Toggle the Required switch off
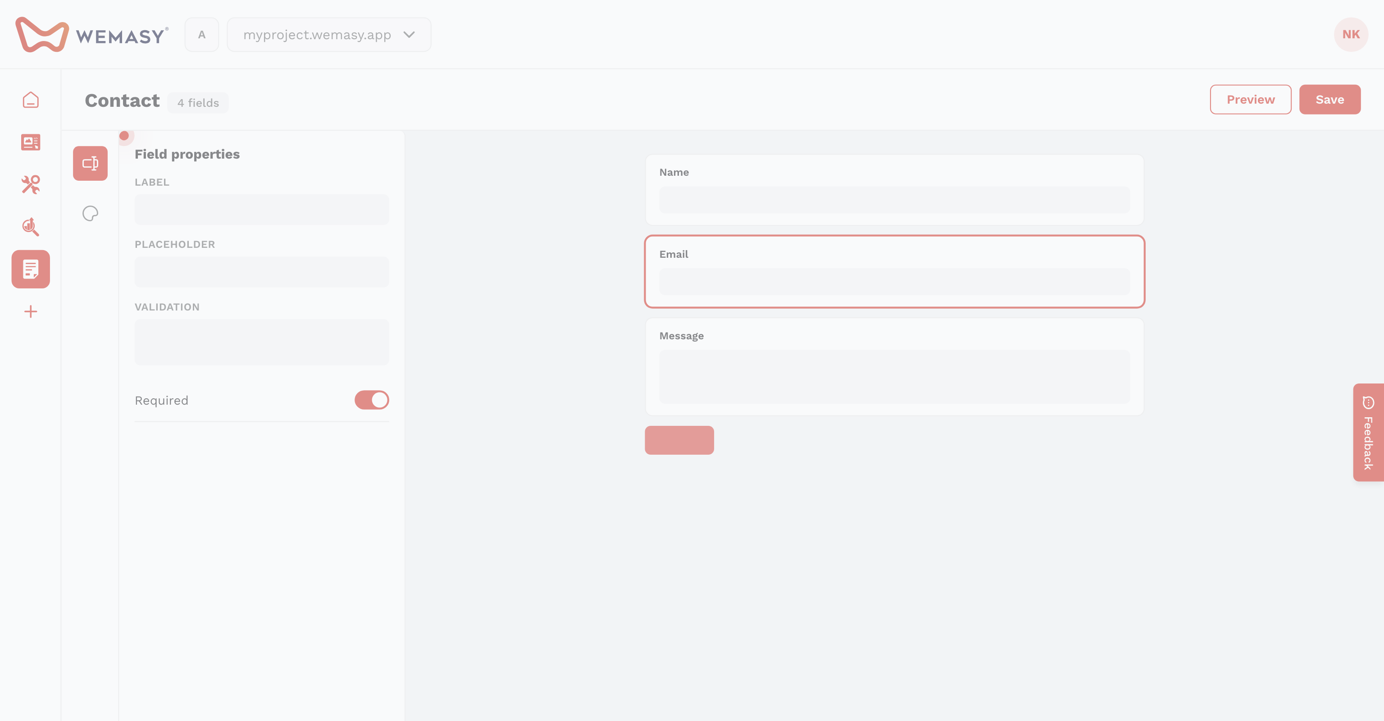Viewport: 1384px width, 721px height. click(372, 400)
